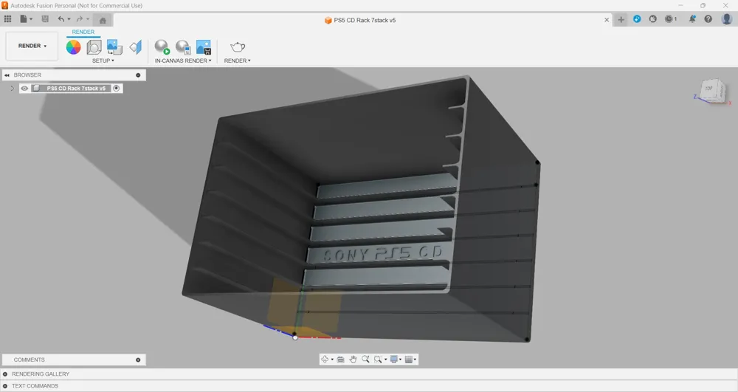Open the Appearance color wheel tool
The image size is (738, 392).
coord(73,47)
